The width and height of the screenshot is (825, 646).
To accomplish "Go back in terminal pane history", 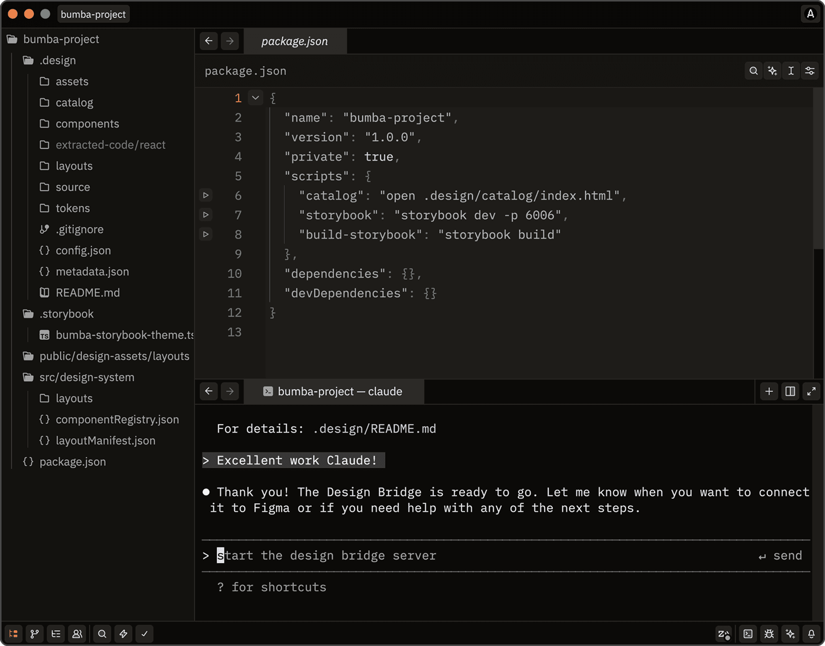I will tap(209, 391).
